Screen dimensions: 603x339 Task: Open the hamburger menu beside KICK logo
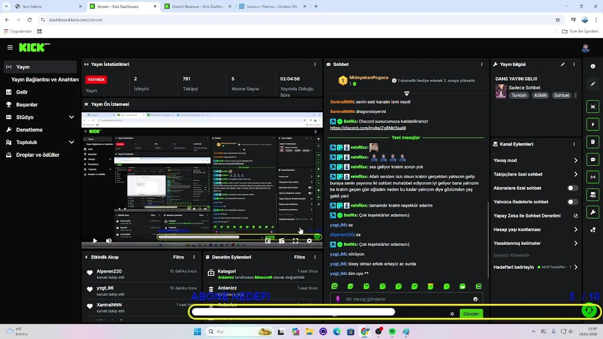pos(10,48)
